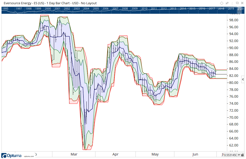Click the 94.00 price scale label
The height and width of the screenshot is (159, 246).
tap(234, 34)
